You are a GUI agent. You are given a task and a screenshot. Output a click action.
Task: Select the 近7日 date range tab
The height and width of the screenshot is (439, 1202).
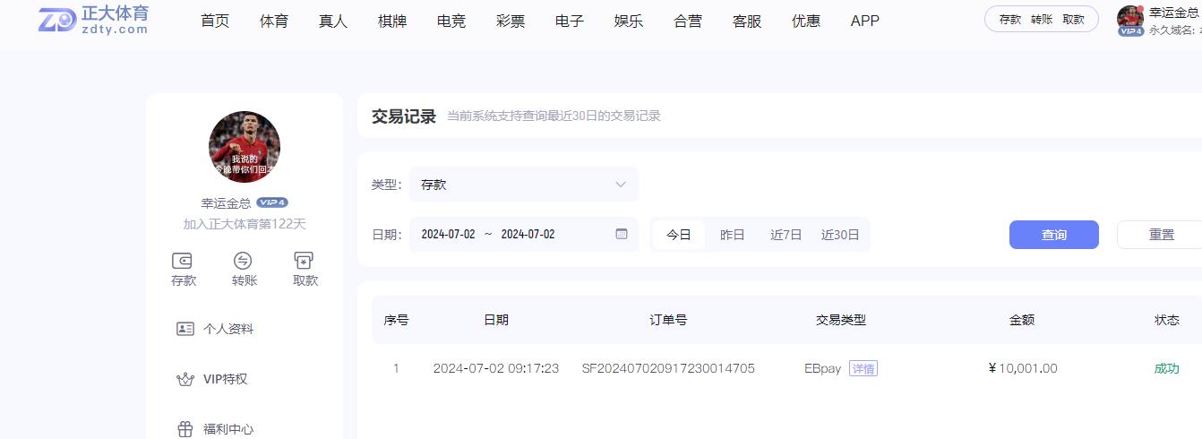786,235
